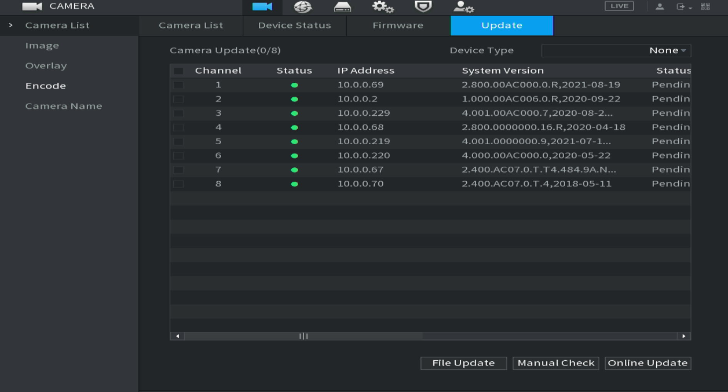Open the Storage disk icon
The width and height of the screenshot is (728, 392).
[342, 7]
